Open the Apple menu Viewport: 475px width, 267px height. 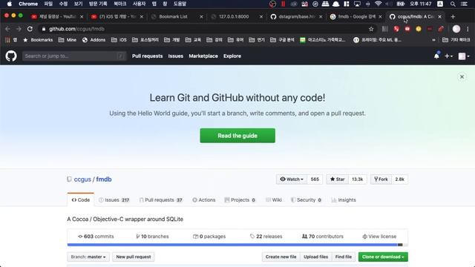pyautogui.click(x=10, y=4)
